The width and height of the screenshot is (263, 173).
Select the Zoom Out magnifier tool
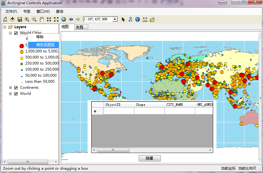click(34, 19)
